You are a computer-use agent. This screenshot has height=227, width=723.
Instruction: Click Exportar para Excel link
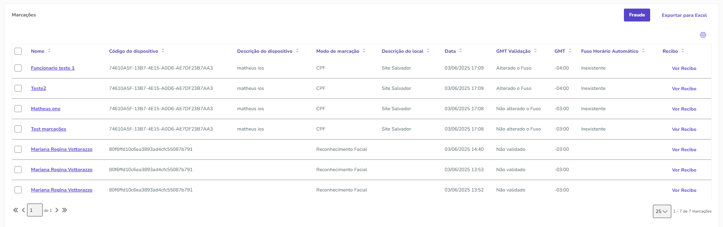[684, 15]
